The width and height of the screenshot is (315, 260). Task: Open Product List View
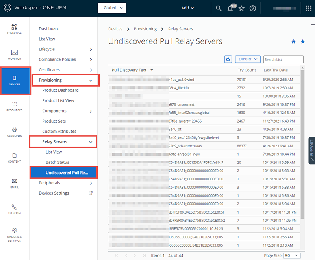58,100
